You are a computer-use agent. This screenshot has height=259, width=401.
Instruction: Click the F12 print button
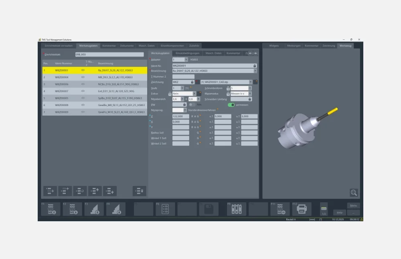click(301, 209)
